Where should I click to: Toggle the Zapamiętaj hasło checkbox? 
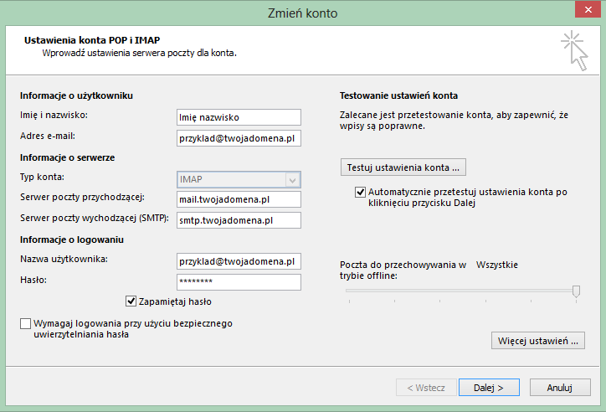[131, 301]
